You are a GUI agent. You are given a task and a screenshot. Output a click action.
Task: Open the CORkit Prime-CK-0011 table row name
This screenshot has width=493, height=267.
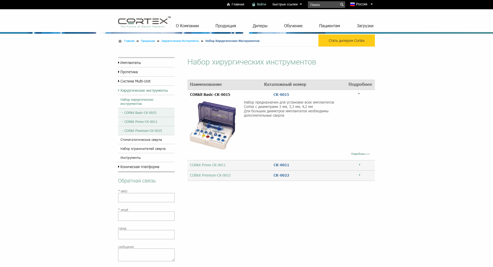pyautogui.click(x=208, y=165)
